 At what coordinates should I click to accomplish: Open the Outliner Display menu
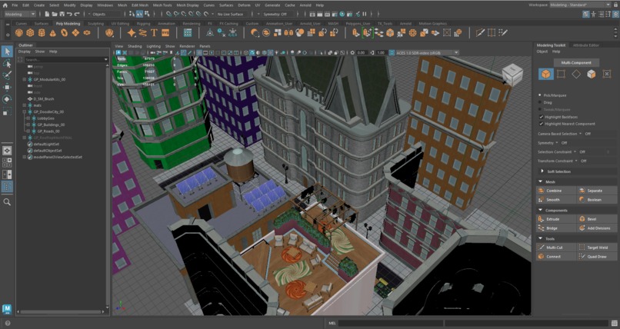(x=24, y=52)
